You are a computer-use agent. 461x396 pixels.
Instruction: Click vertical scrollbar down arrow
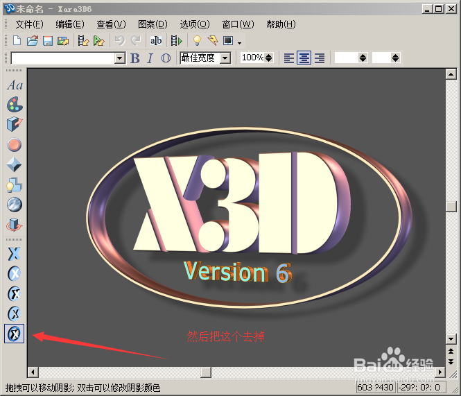[451, 338]
